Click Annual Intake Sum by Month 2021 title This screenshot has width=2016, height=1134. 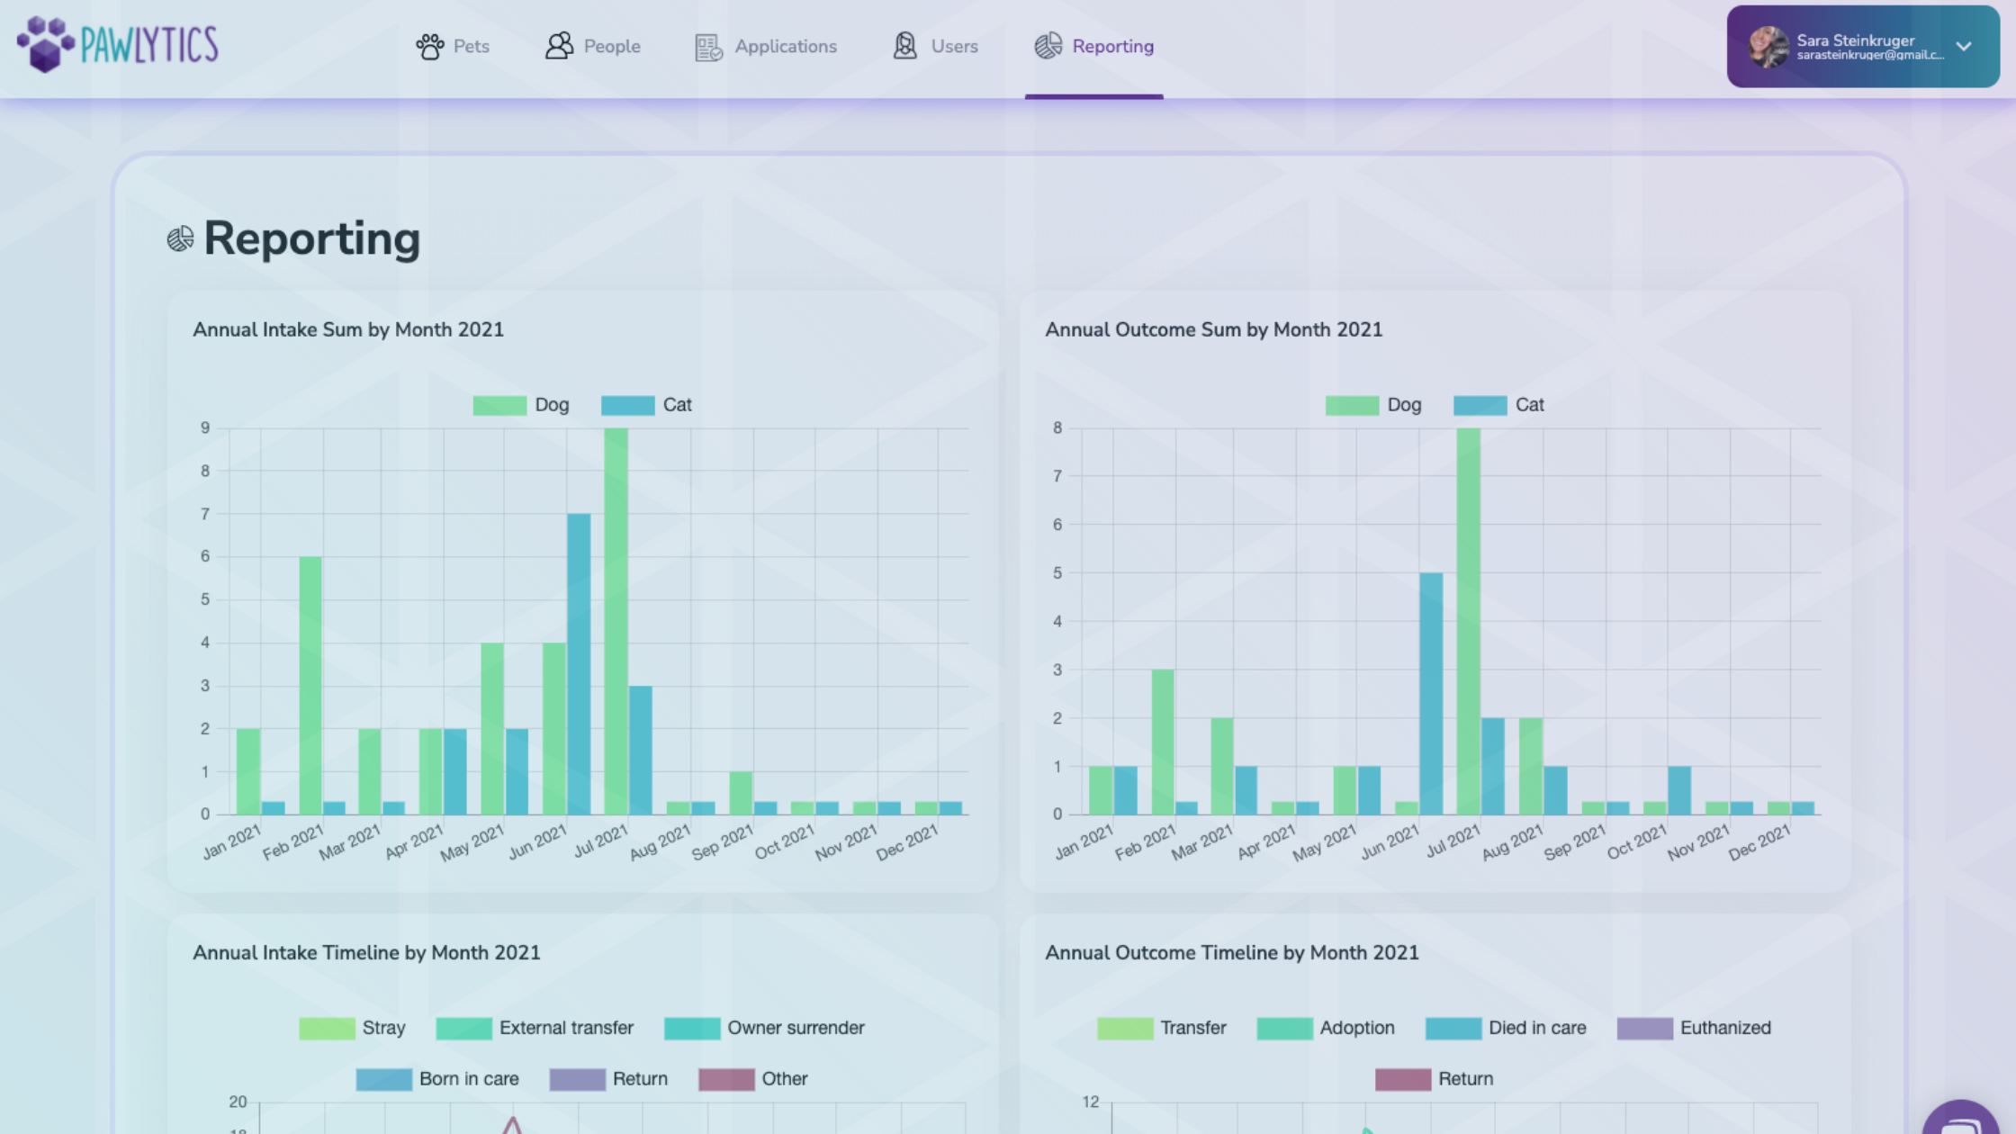click(348, 329)
